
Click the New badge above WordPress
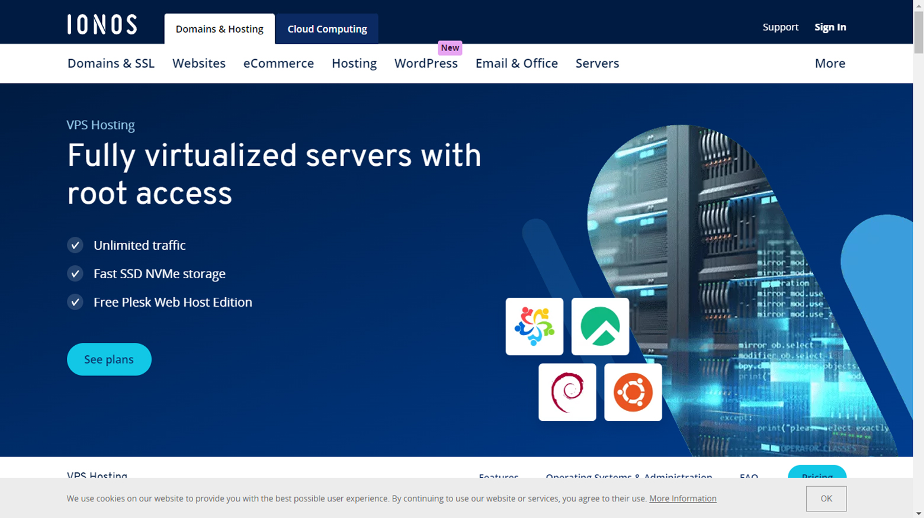point(450,48)
